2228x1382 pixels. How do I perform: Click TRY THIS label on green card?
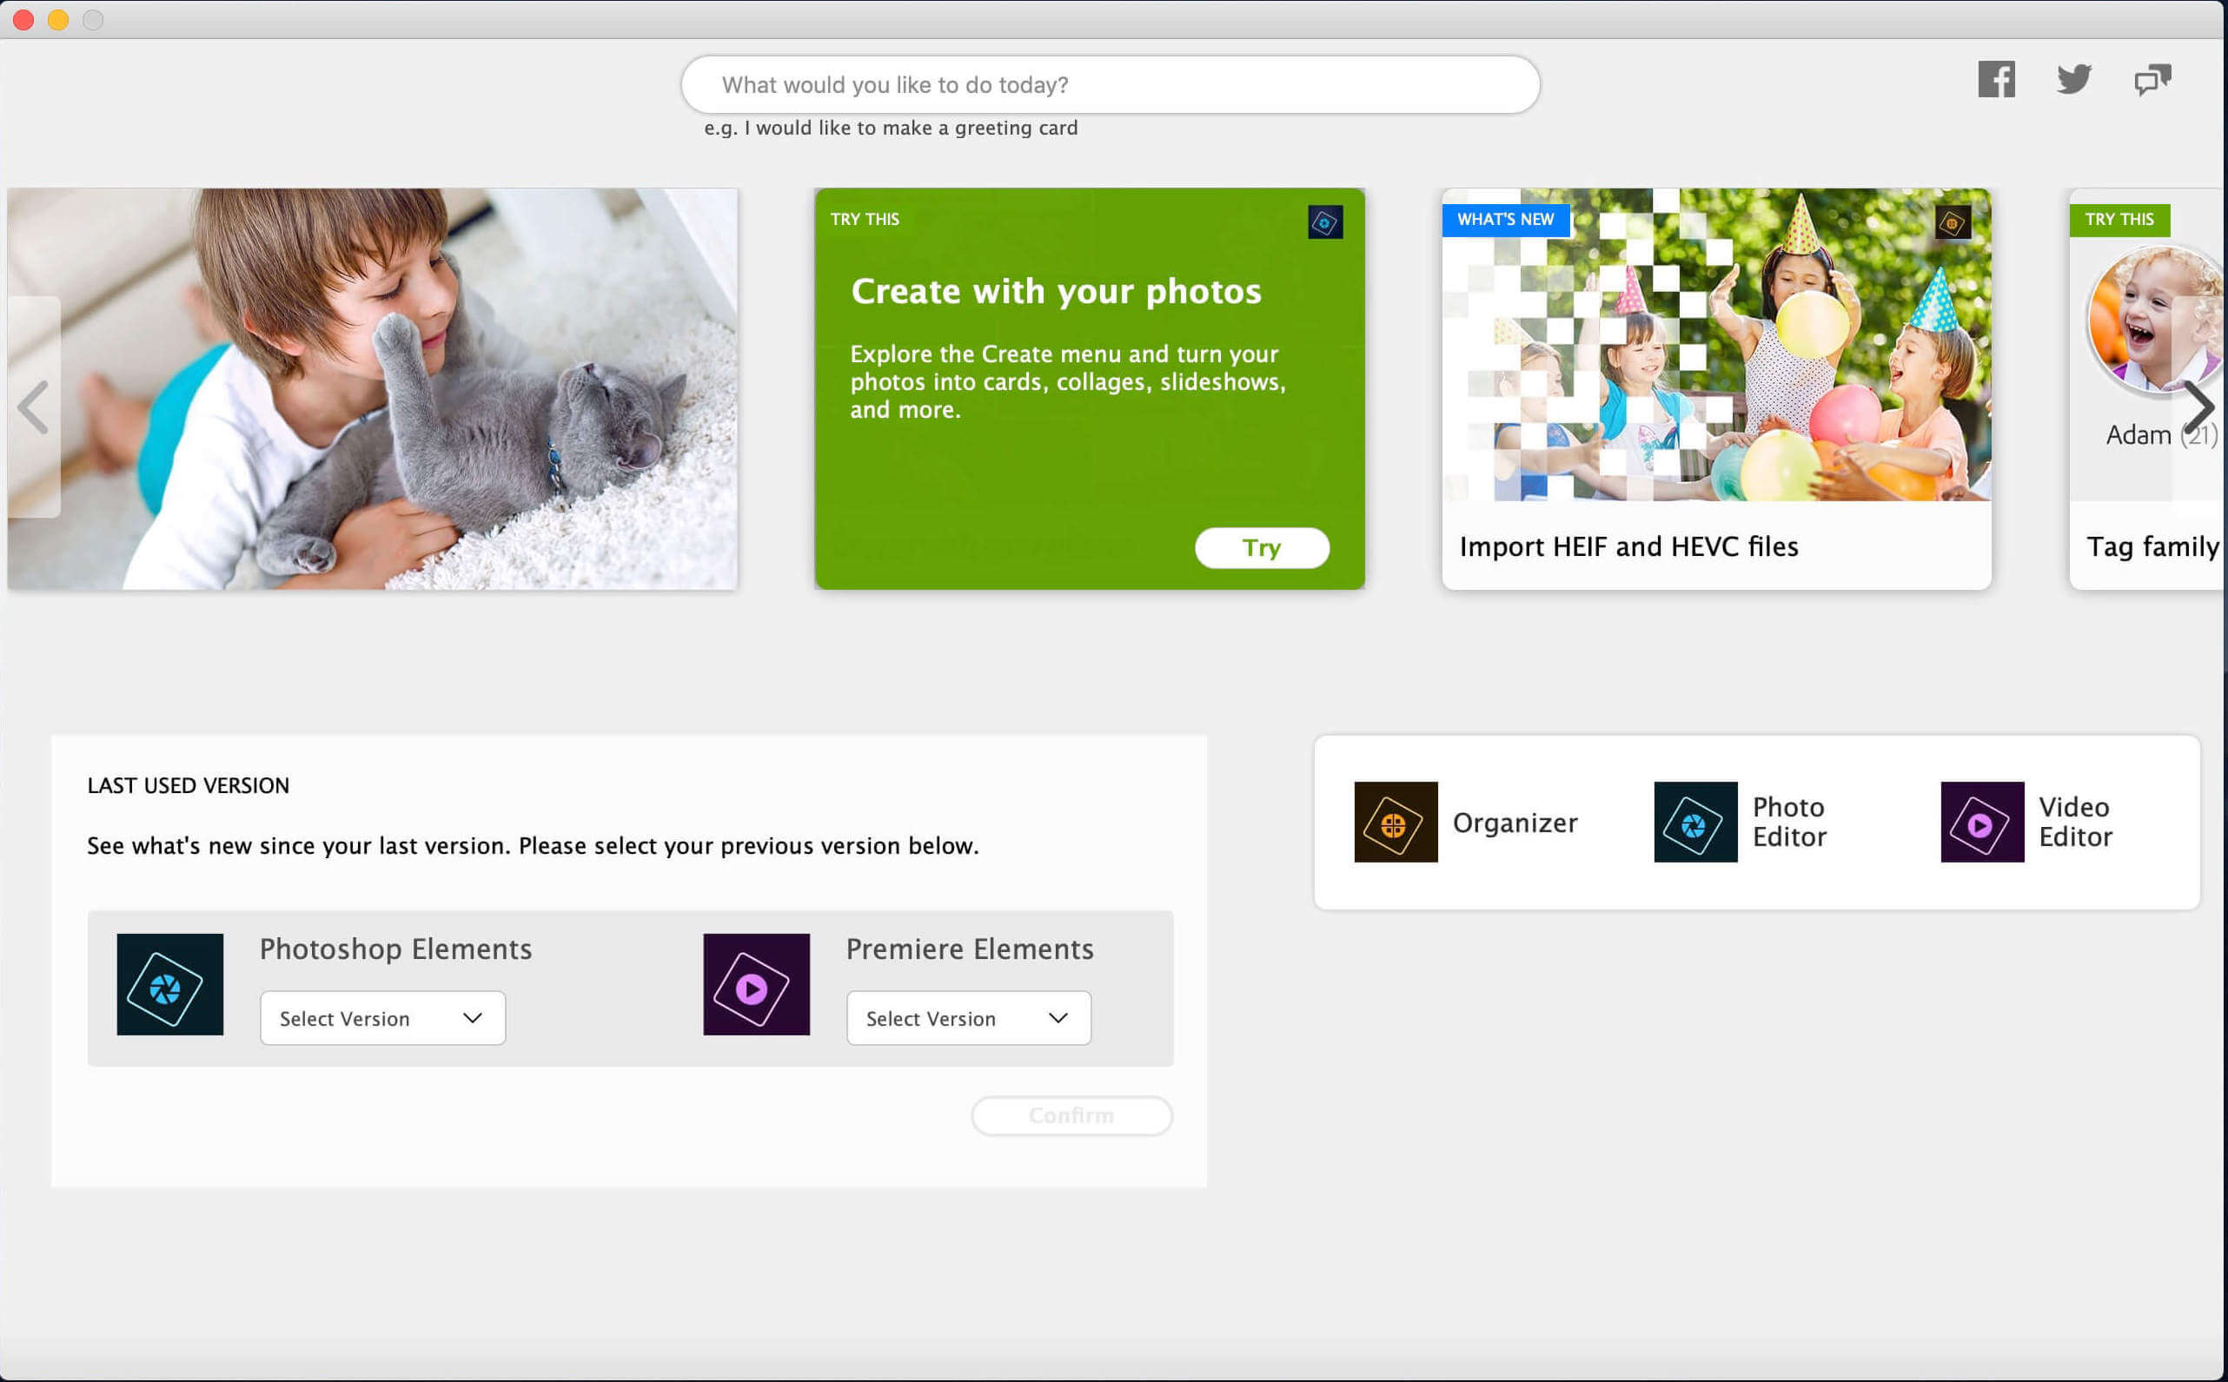coord(864,220)
